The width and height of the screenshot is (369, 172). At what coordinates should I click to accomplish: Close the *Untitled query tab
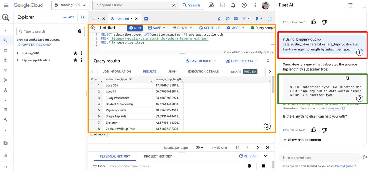136,19
